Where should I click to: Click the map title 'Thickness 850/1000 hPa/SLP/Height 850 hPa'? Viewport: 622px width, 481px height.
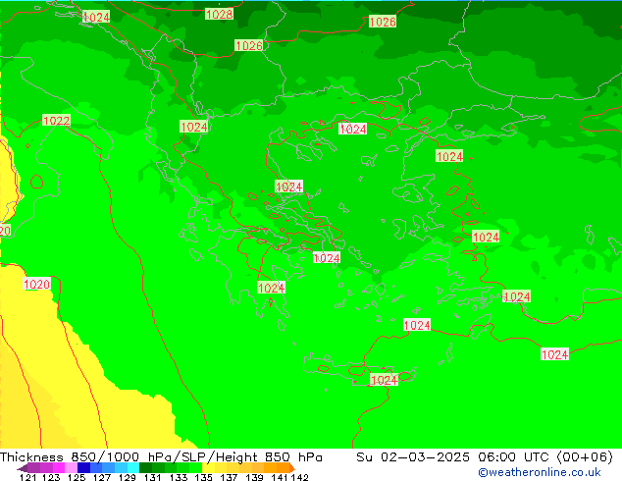pos(161,457)
